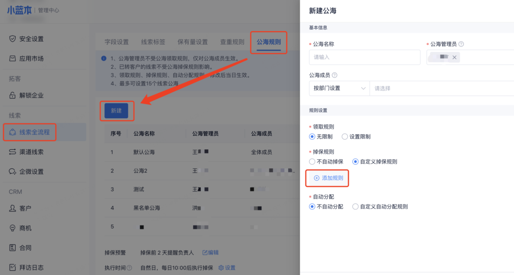This screenshot has height=275, width=514.
Task: Click the help icon beside 公海成员
Action: pos(335,75)
